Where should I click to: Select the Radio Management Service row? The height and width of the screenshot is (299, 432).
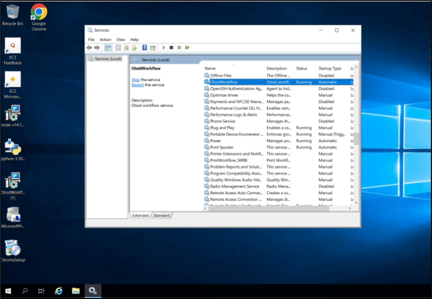[279, 186]
